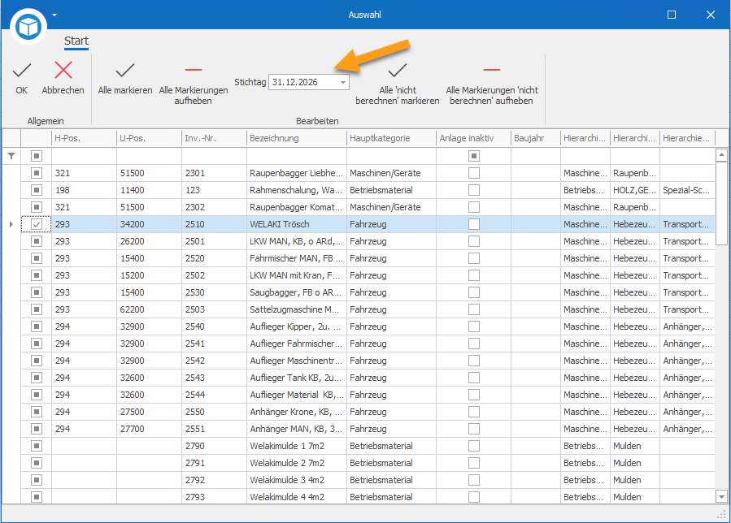Viewport: 731px width, 523px height.
Task: Select Inv.-Nr. cell '2542'
Action: tap(214, 361)
